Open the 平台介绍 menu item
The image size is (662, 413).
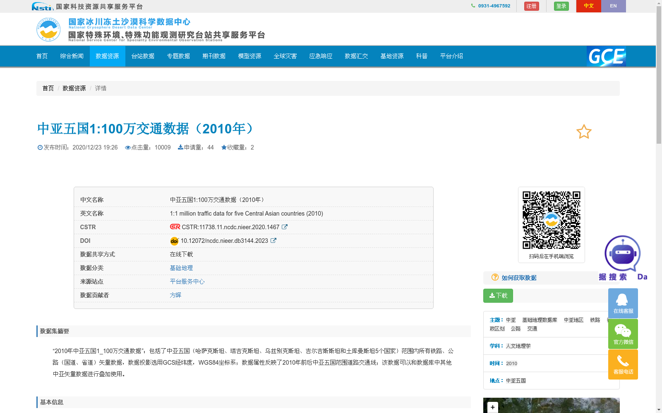click(452, 56)
